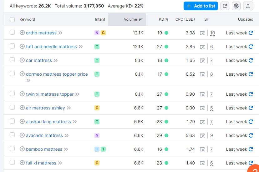Viewport: 259px width, 172px height.
Task: Open the 'full xl mattress' keyword link
Action: [x=41, y=163]
